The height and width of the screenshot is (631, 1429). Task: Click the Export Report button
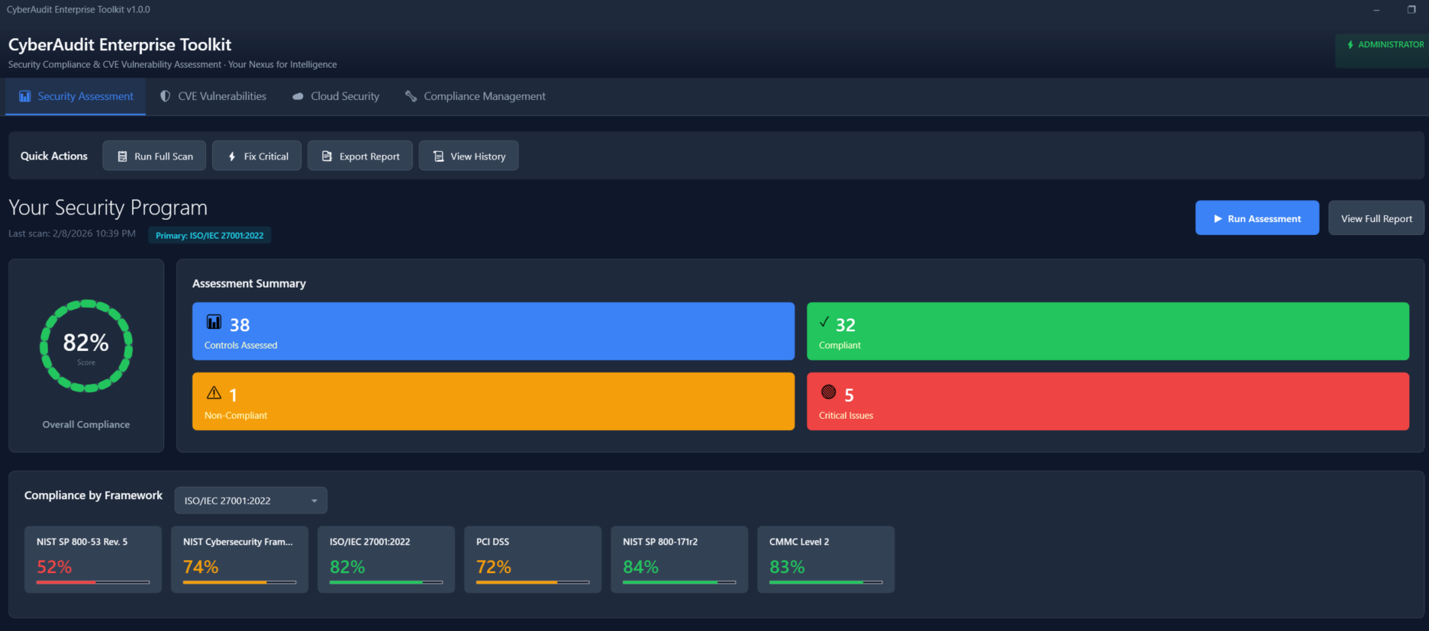tap(360, 156)
